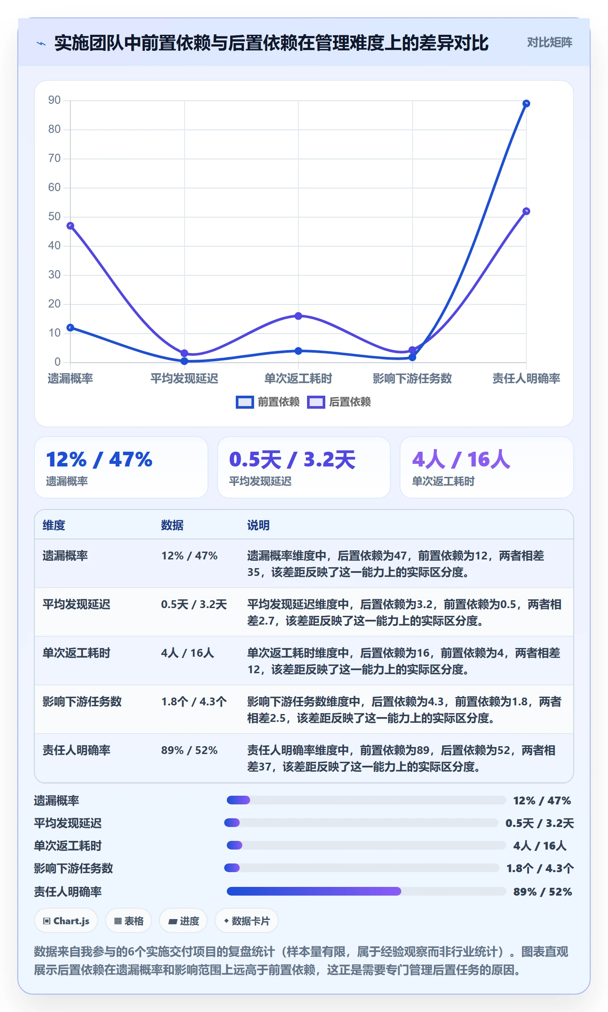The image size is (608, 1012).
Task: Toggle the 后置依赖 legend swatch
Action: click(316, 402)
